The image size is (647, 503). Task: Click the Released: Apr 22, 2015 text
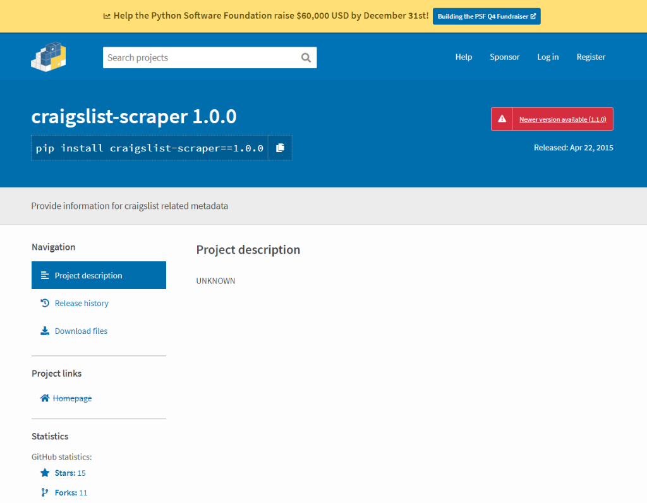(x=573, y=148)
